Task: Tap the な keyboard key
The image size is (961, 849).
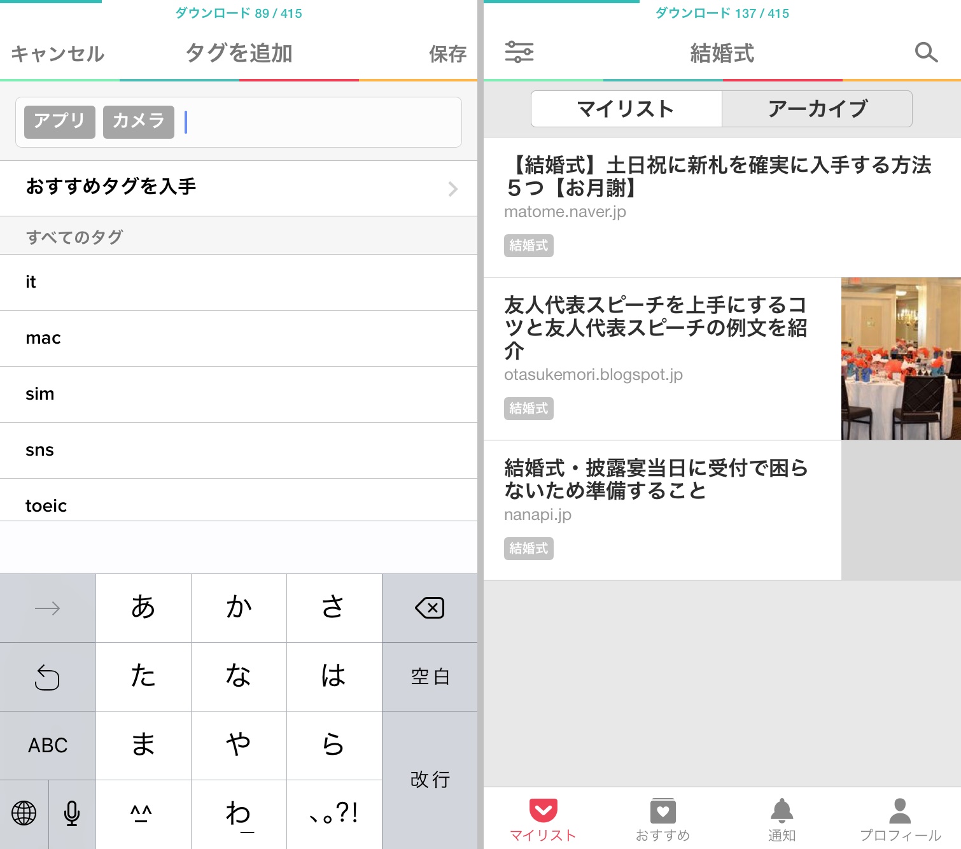Action: 239,677
